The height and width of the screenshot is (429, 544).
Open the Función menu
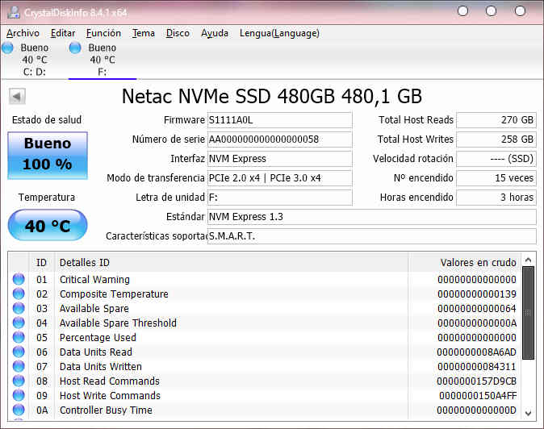[x=104, y=33]
